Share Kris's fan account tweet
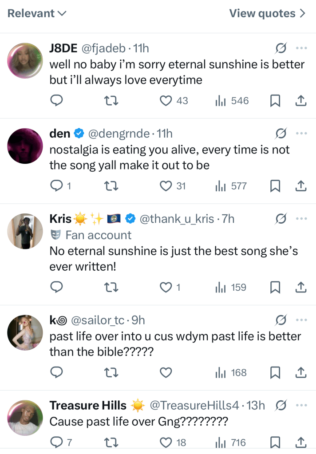 (x=301, y=288)
